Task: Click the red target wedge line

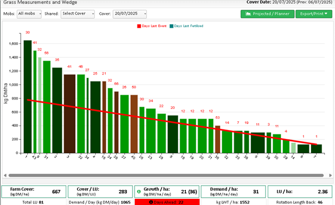Action: [172, 122]
